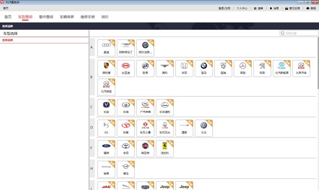This screenshot has height=190, width=319.
Task: Open the 询价 inquiry tab
Action: click(x=105, y=17)
